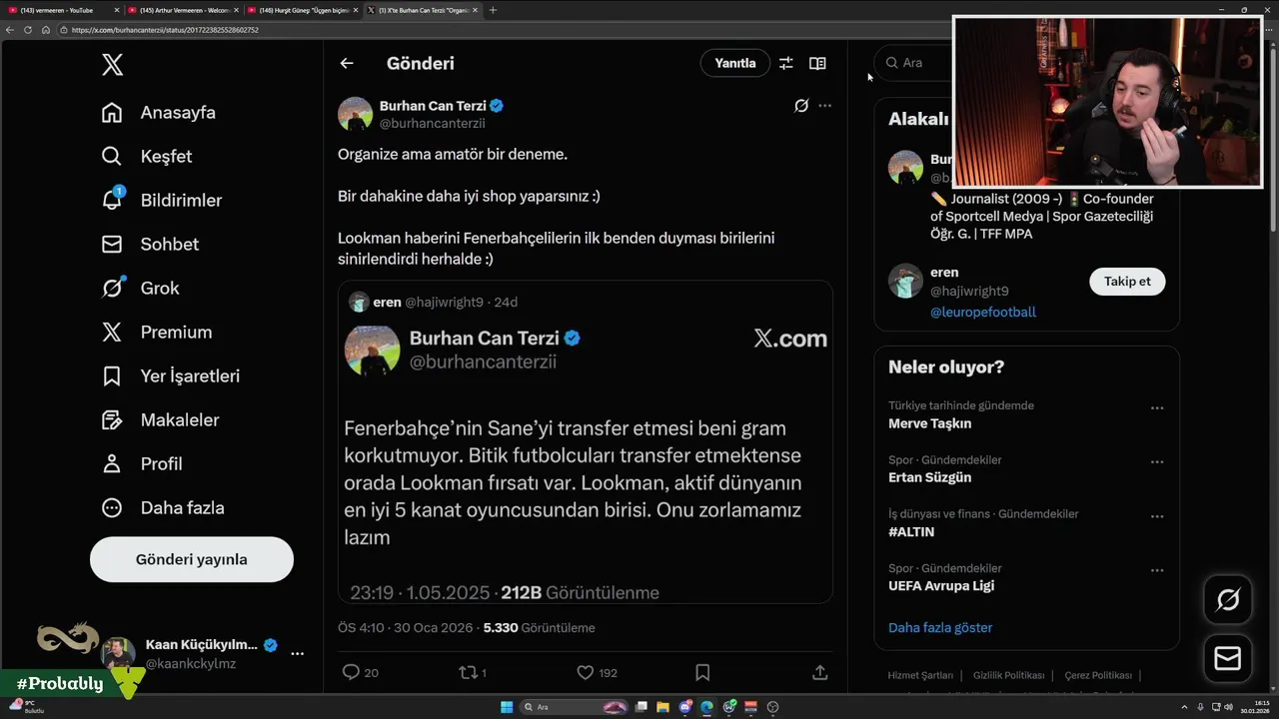Click browser reload button
Viewport: 1279px width, 719px height.
coord(28,30)
